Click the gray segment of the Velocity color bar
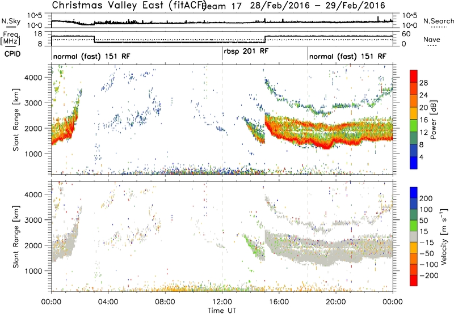Image resolution: width=454 pixels, height=314 pixels. 414,237
